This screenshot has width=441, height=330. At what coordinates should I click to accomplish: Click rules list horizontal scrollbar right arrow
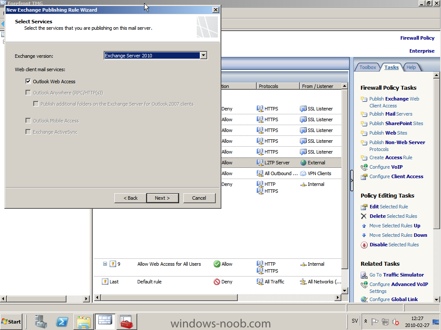point(338,297)
